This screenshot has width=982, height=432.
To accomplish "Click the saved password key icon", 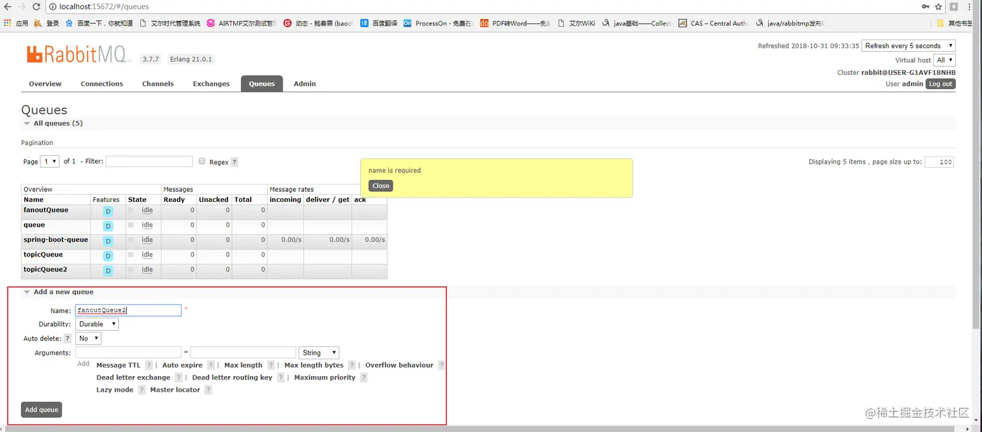I will [925, 6].
